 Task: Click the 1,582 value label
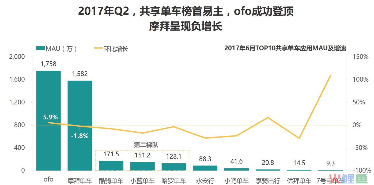(x=80, y=74)
